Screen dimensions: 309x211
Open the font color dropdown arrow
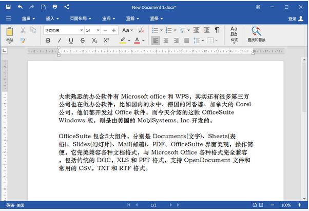pos(143,41)
